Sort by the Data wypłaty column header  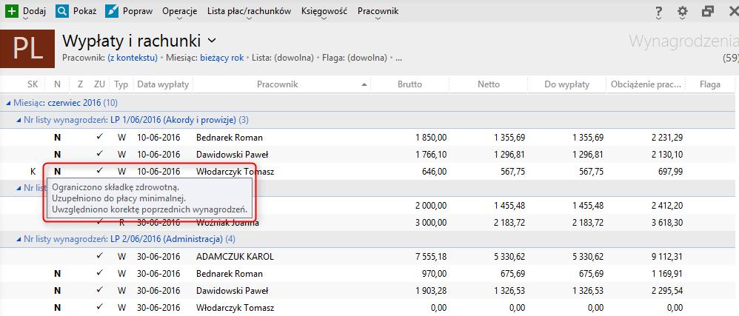pyautogui.click(x=163, y=85)
